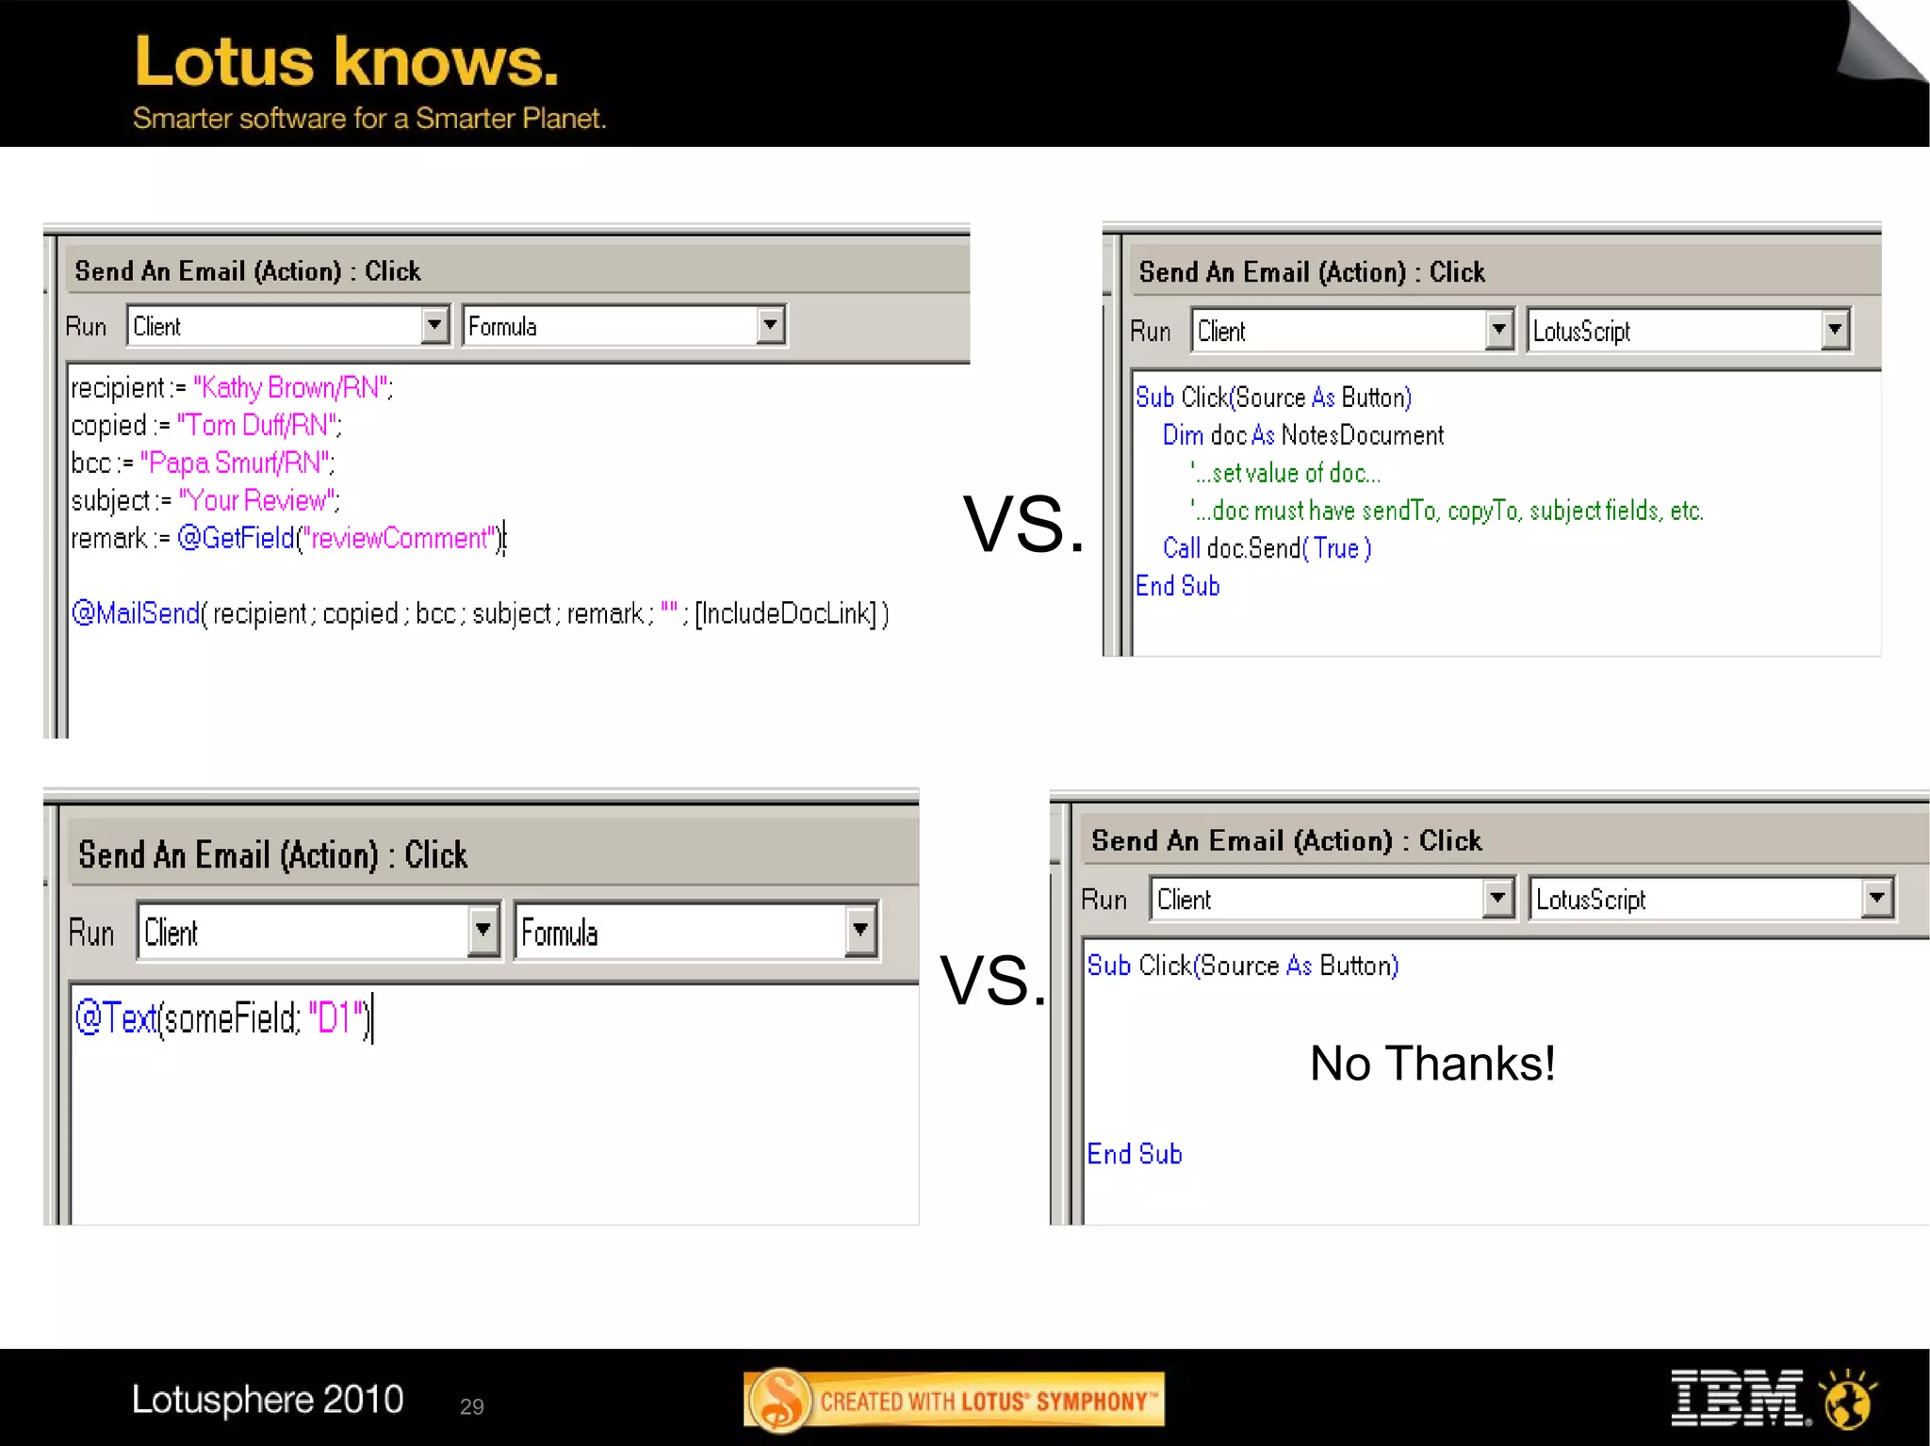The width and height of the screenshot is (1930, 1446).
Task: Open the Formula dropdown arrow in top-left panel
Action: click(771, 326)
